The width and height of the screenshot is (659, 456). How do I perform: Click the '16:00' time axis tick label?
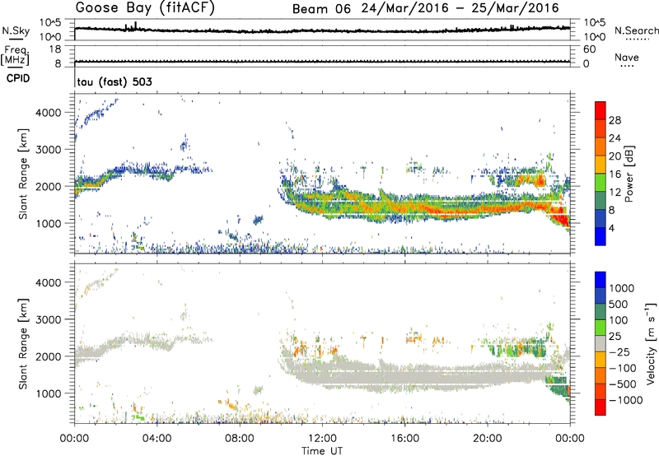pos(404,439)
